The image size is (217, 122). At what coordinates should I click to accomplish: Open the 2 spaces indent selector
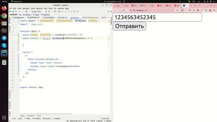[x=99, y=121]
